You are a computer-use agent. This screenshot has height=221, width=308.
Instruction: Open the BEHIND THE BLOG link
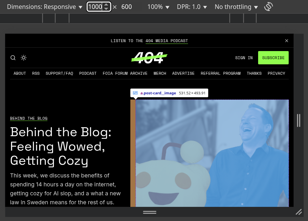29,118
